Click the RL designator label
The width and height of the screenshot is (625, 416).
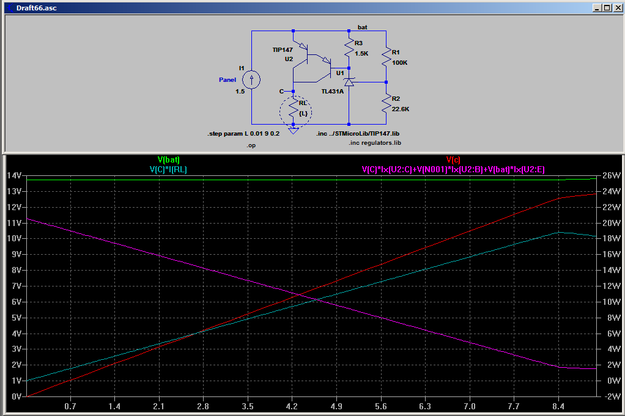(303, 103)
